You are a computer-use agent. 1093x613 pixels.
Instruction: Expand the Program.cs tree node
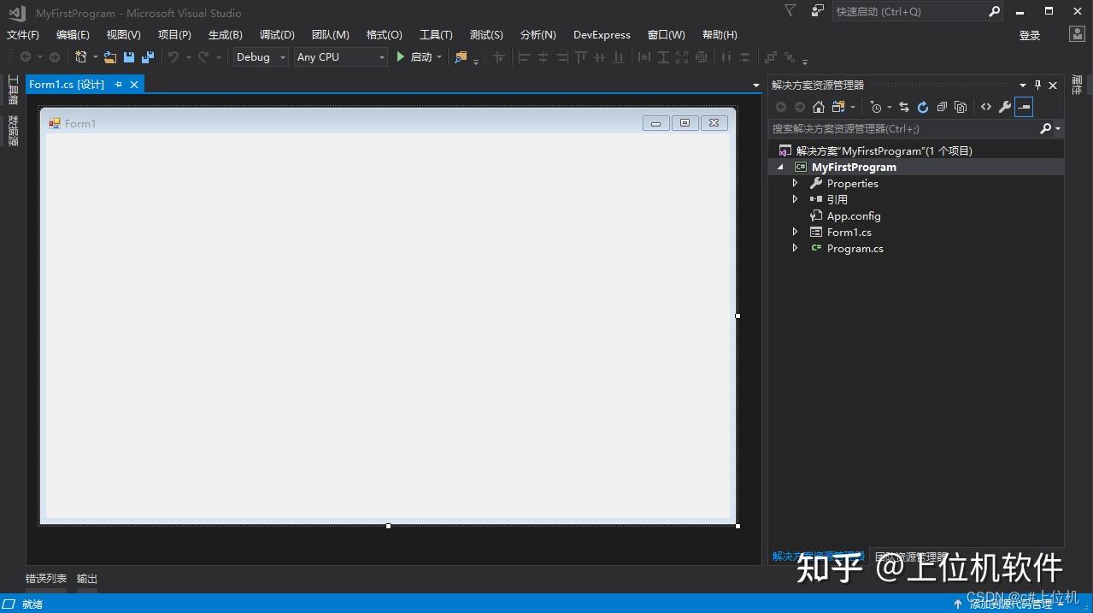click(795, 248)
